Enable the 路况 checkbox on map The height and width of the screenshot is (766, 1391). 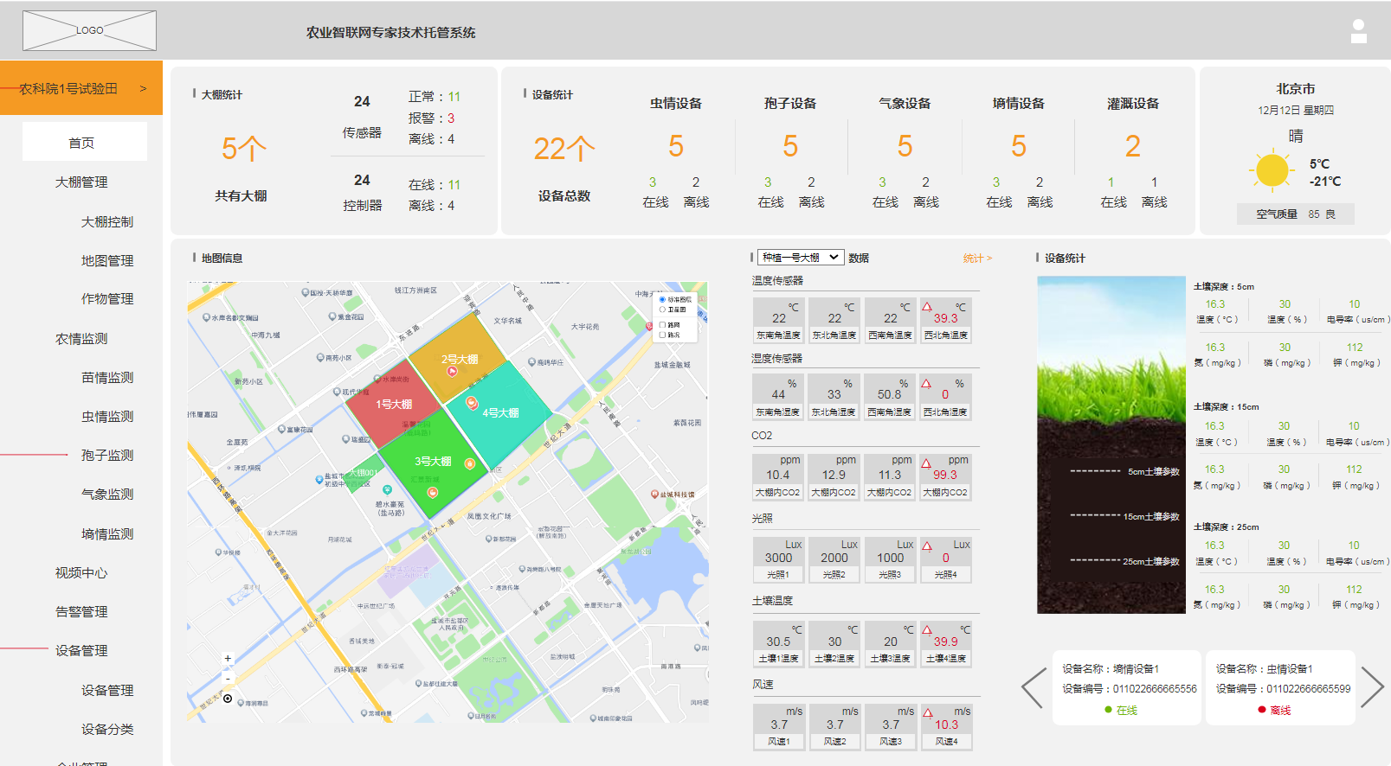coord(663,335)
